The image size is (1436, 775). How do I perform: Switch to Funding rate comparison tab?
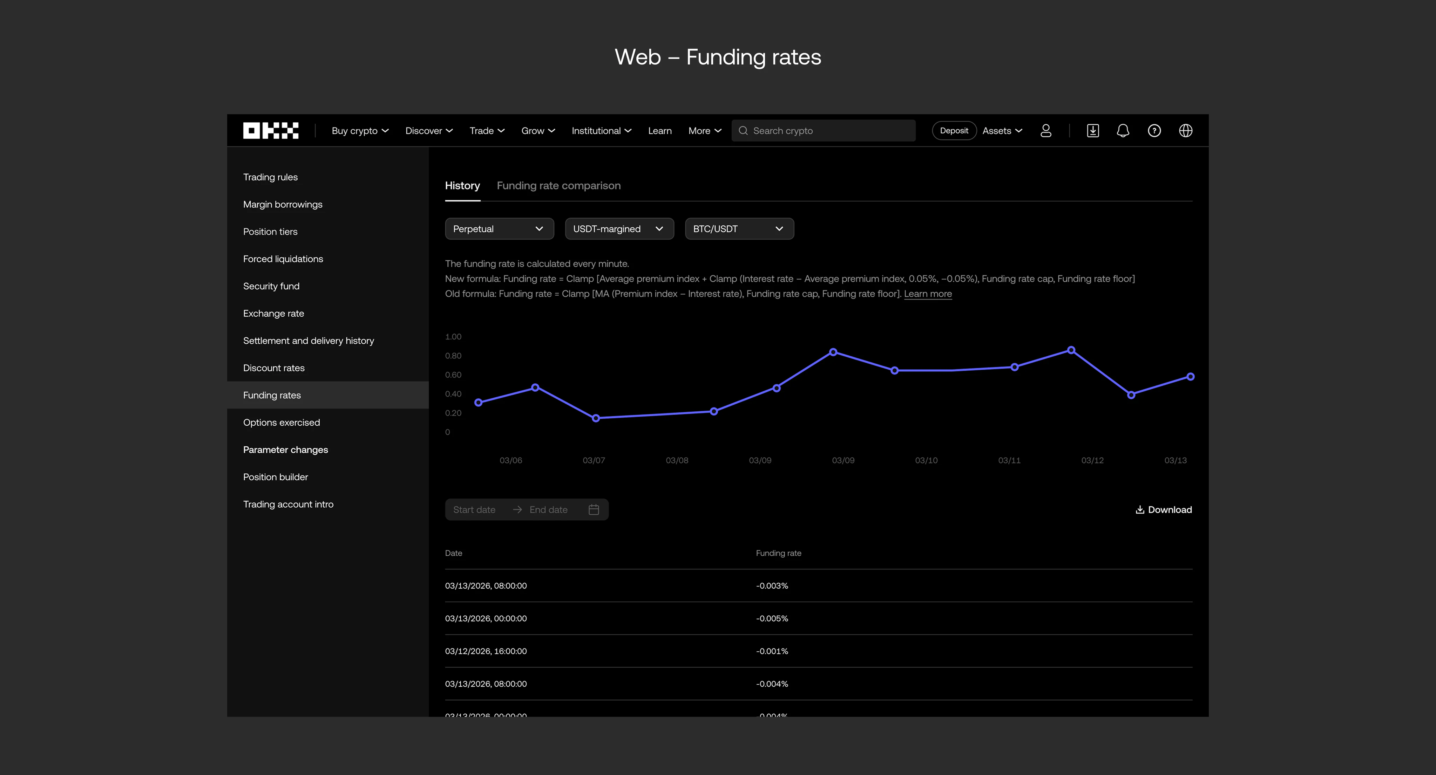pyautogui.click(x=558, y=186)
